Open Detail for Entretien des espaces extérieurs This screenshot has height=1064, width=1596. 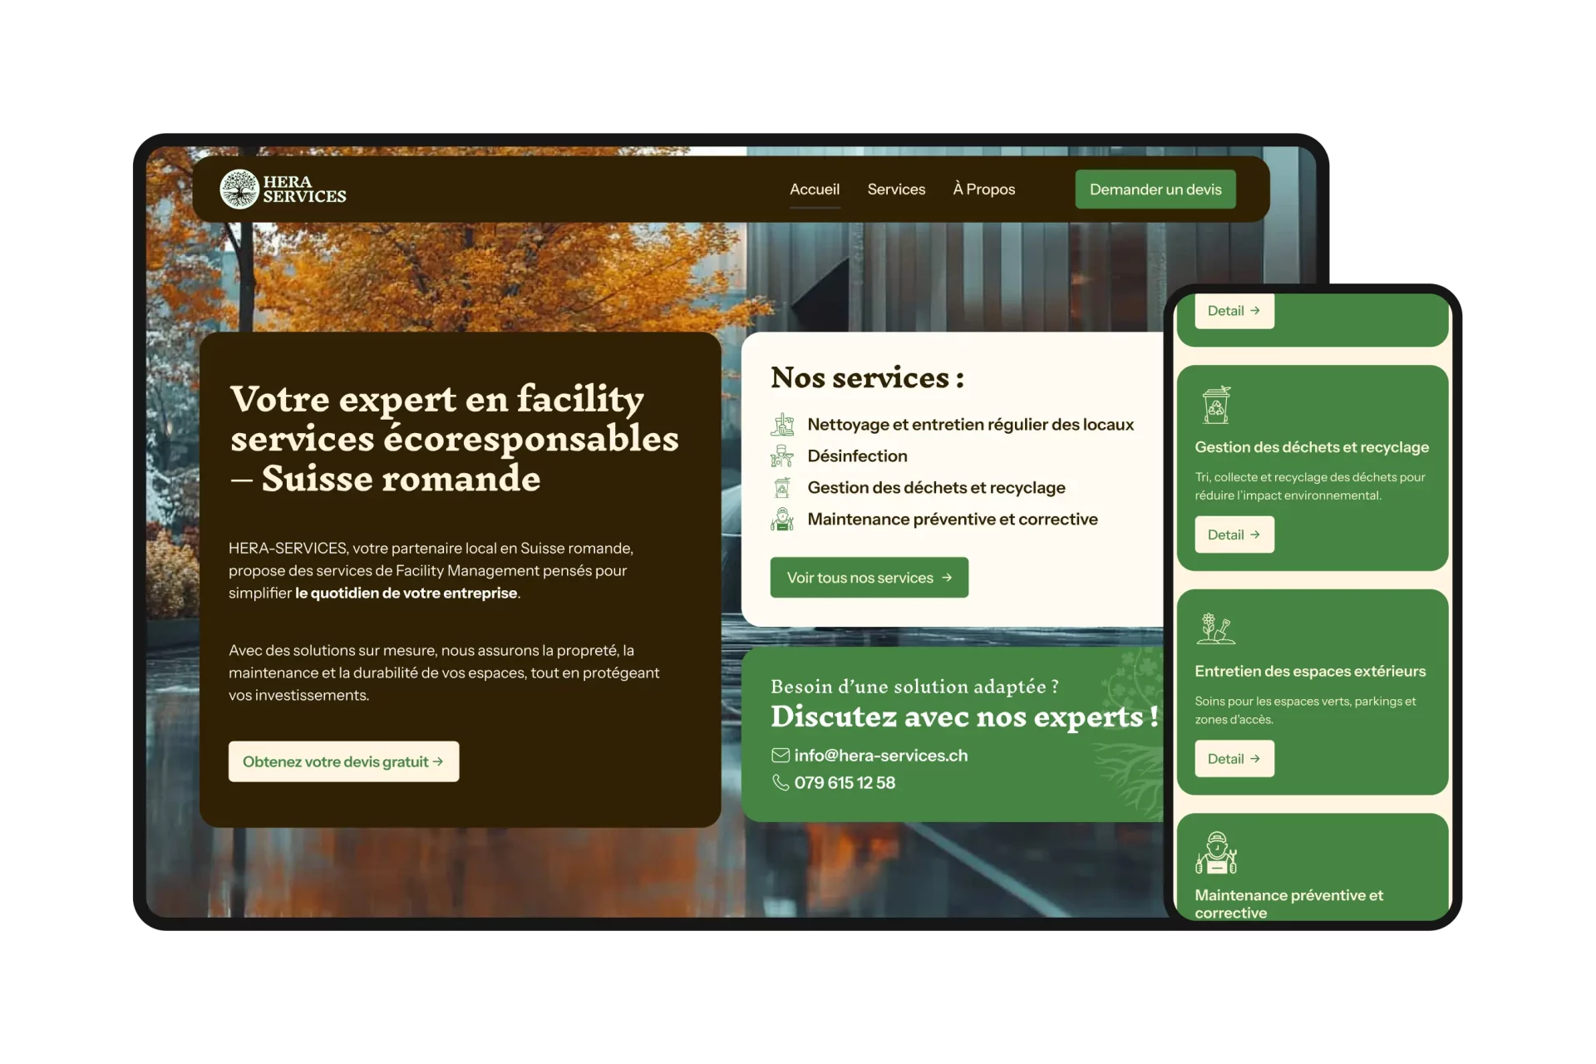[1234, 758]
